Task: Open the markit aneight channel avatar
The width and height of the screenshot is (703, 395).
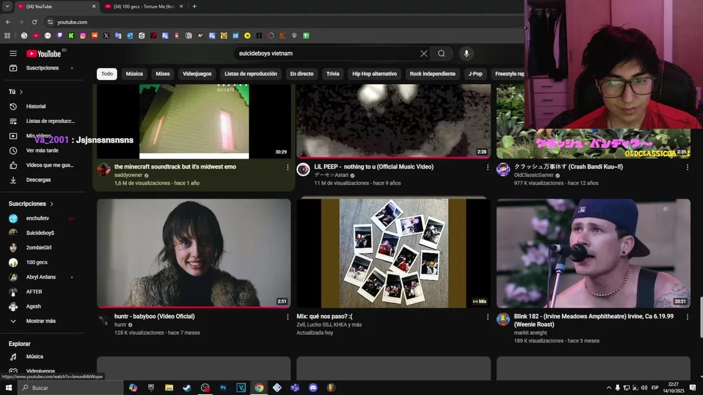Action: 503,319
